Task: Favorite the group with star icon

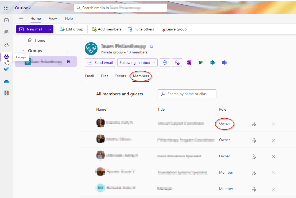Action: (x=151, y=46)
